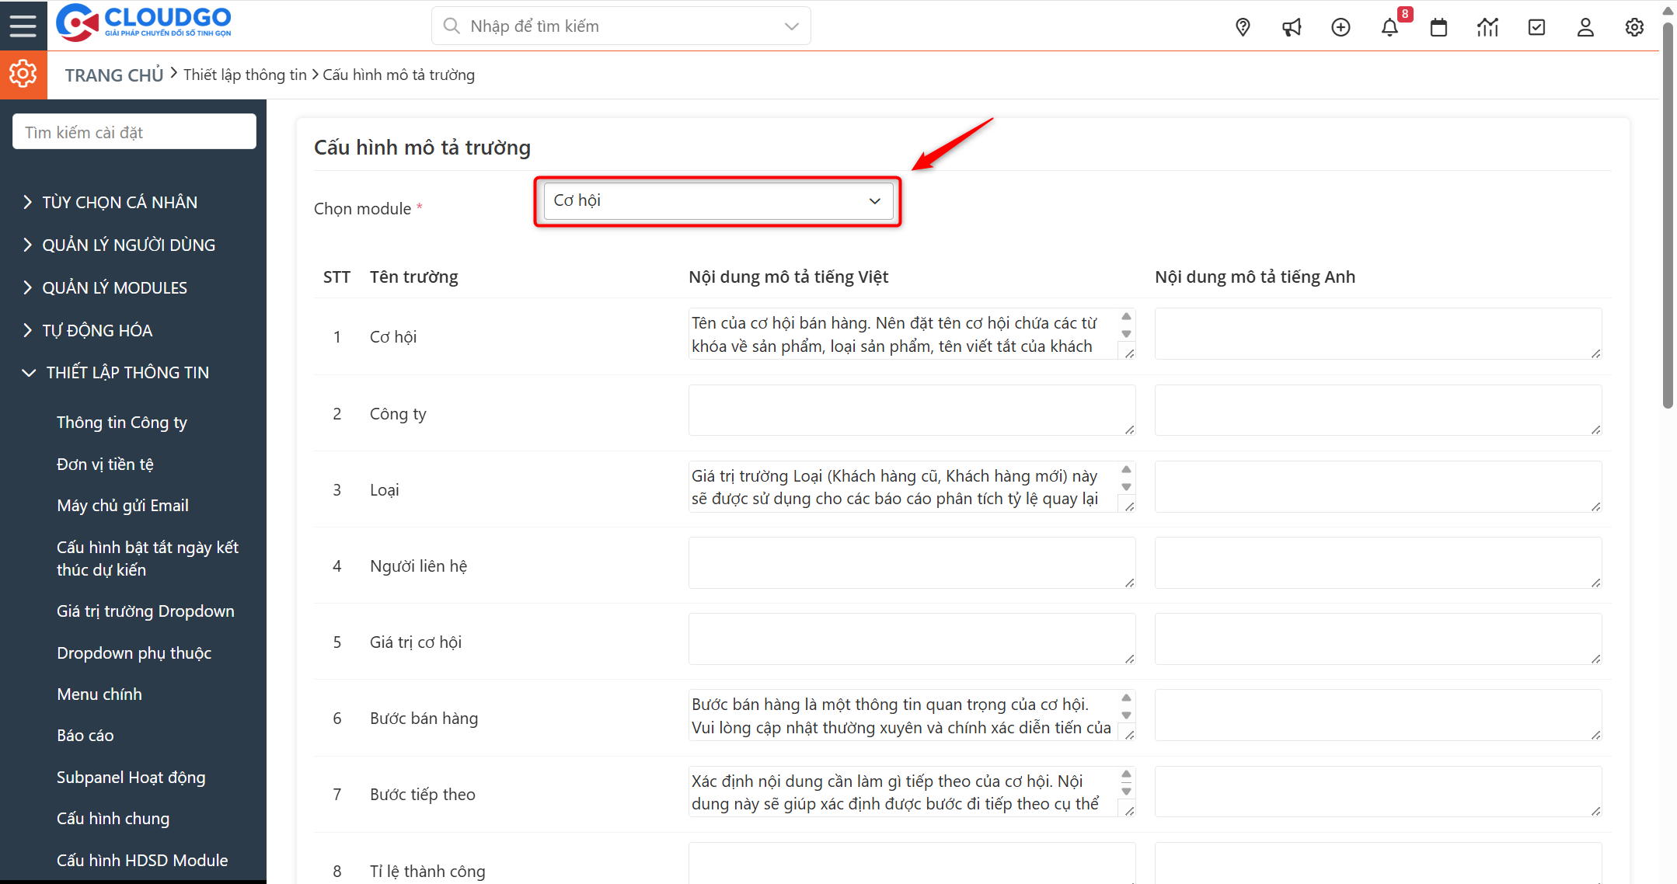The height and width of the screenshot is (884, 1677).
Task: Navigate to TRANG CHỦ breadcrumb link
Action: (113, 74)
